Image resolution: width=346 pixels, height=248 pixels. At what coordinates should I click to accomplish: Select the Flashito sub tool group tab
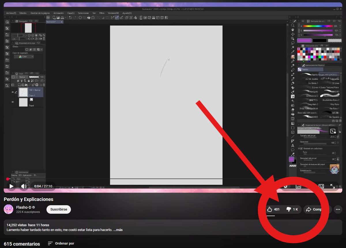coord(311,70)
